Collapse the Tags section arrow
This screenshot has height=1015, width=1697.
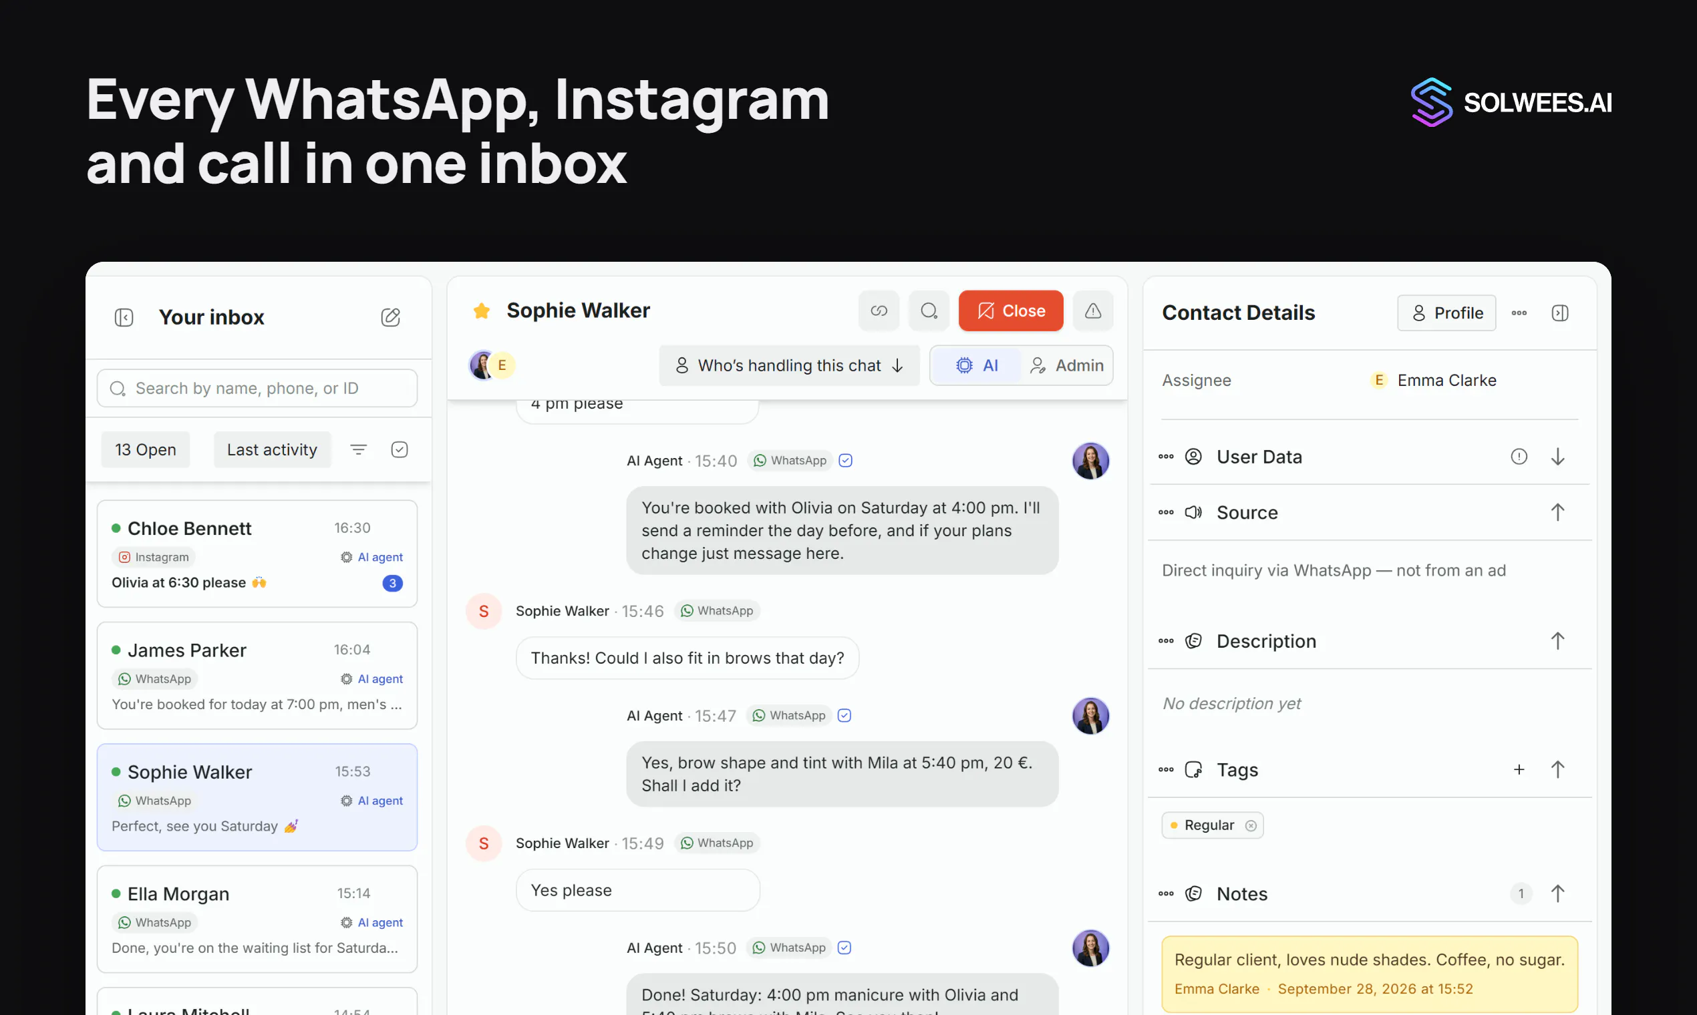(1558, 769)
